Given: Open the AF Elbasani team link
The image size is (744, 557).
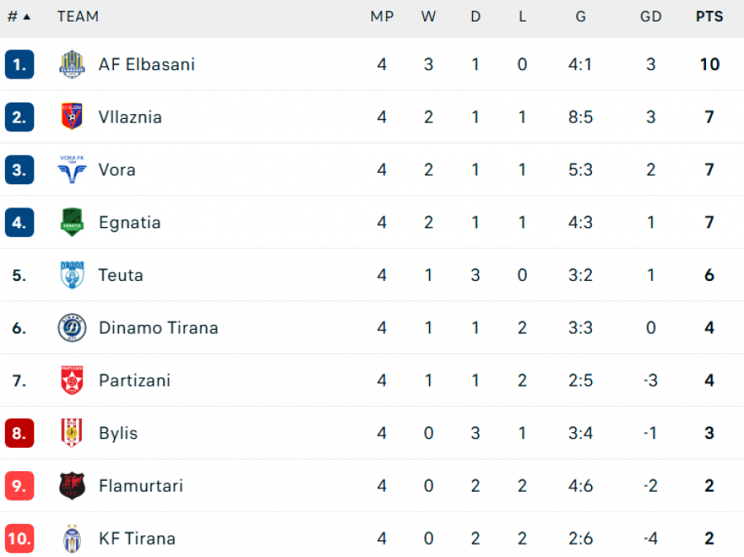Looking at the screenshot, I should click(146, 64).
